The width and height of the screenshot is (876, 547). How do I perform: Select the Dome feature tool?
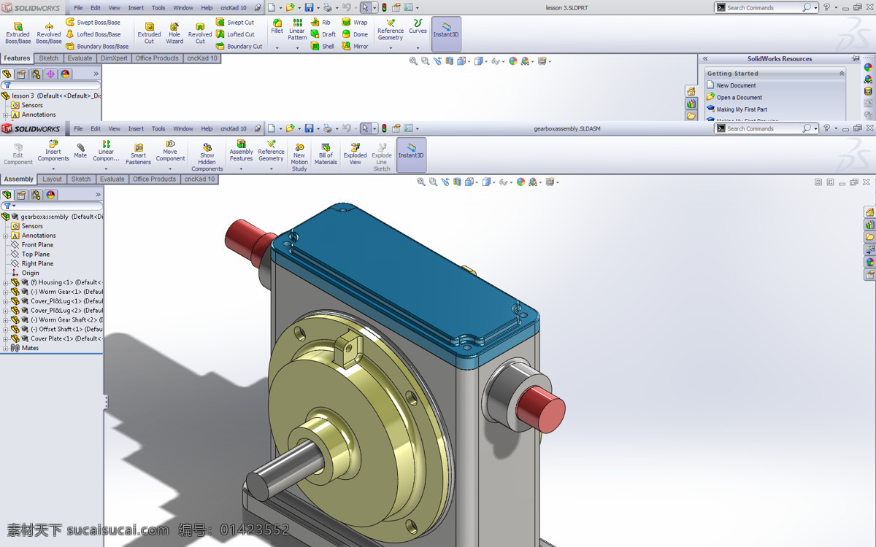click(x=356, y=34)
